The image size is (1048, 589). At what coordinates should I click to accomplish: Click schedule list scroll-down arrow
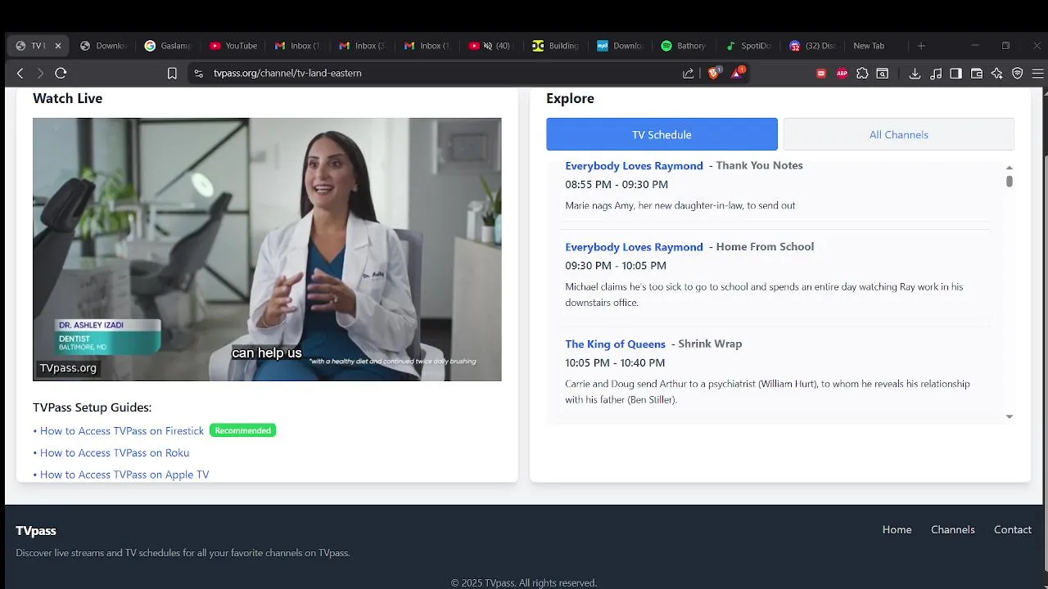point(1009,416)
